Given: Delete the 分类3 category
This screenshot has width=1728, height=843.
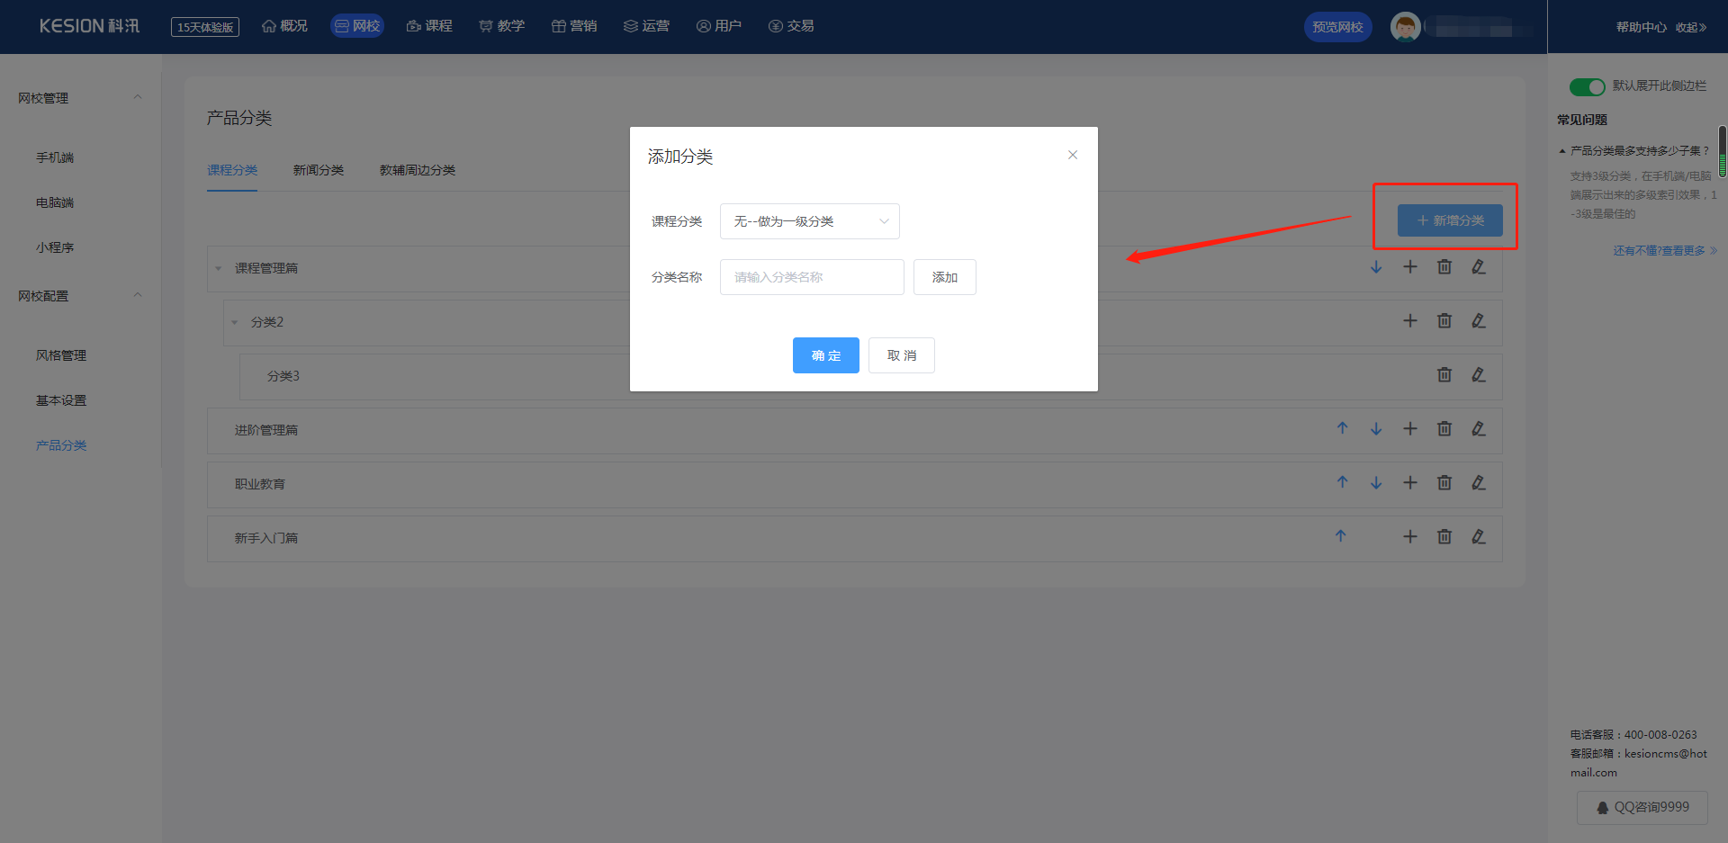Looking at the screenshot, I should click(x=1444, y=375).
